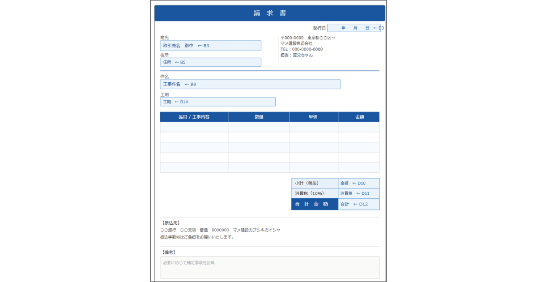Select the company name マメ建設株式会社
Screen dimensions: 537x282
[297, 43]
